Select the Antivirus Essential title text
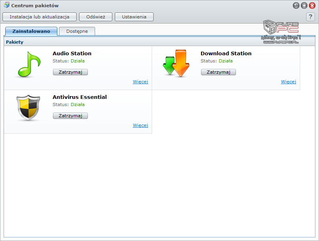Viewport: 319px width, 241px height. (80, 97)
